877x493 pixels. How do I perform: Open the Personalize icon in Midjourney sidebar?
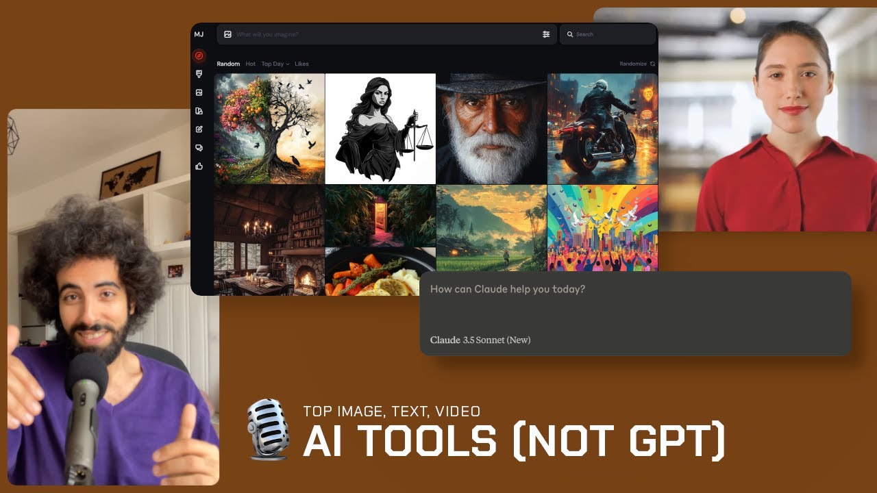(199, 111)
